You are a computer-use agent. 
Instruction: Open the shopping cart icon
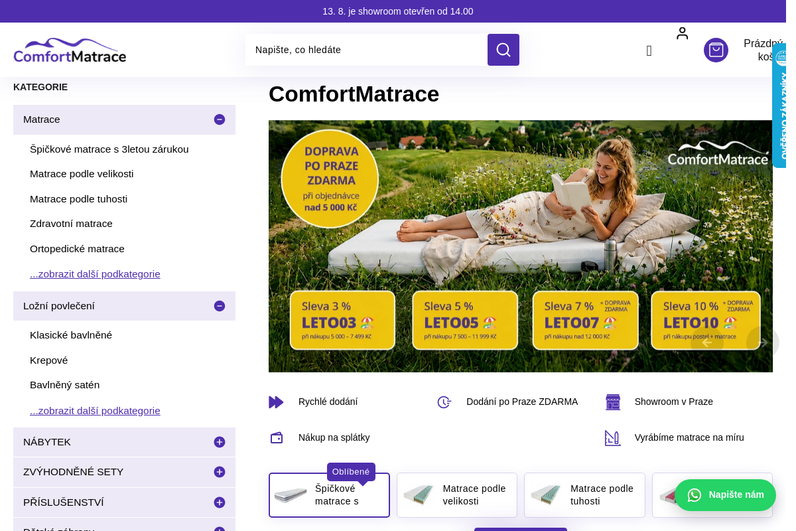(x=716, y=50)
